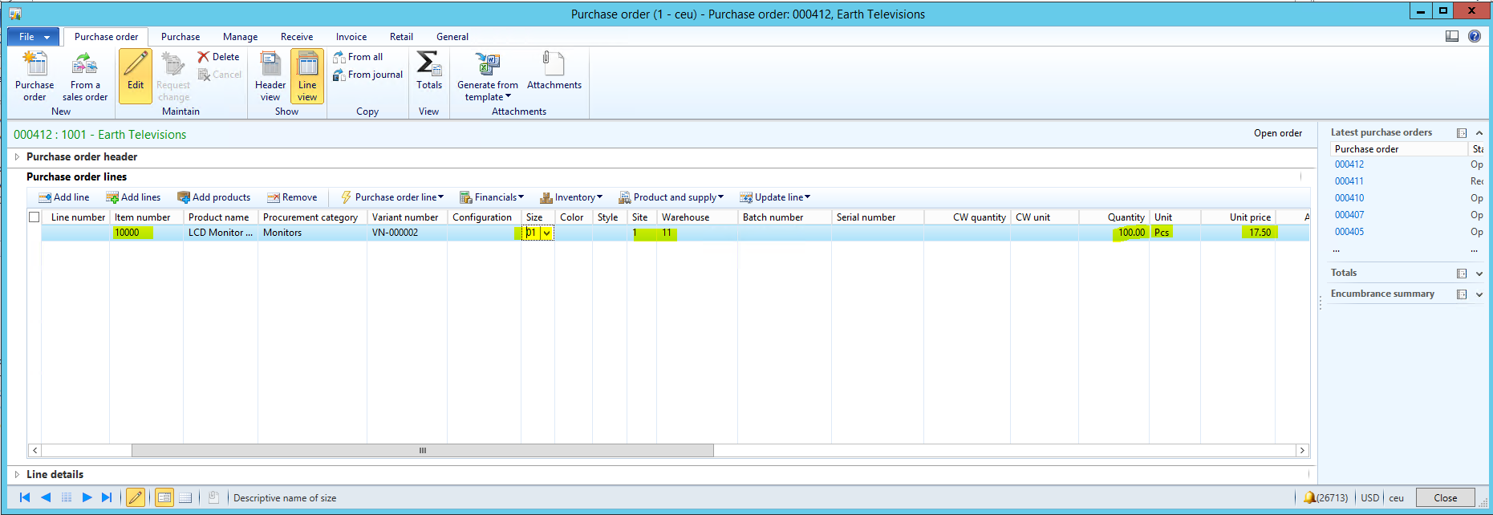The image size is (1493, 515).
Task: Open the Size field dropdown arrow
Action: pyautogui.click(x=547, y=233)
